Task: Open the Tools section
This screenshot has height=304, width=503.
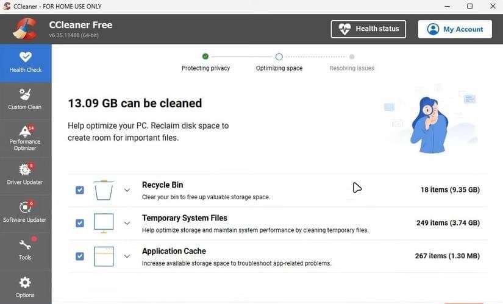Action: 26,250
